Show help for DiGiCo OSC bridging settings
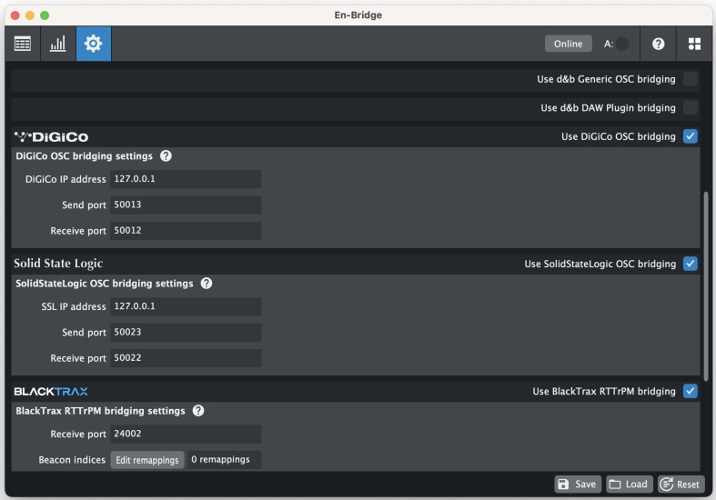Screen dimensions: 716x500 [166, 155]
